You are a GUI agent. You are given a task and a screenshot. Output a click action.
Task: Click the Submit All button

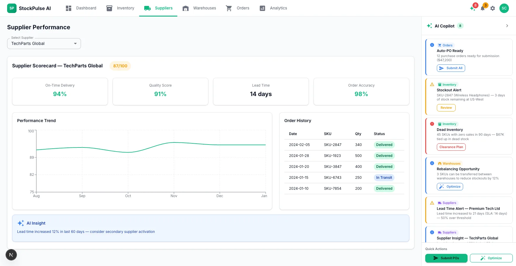click(x=451, y=68)
